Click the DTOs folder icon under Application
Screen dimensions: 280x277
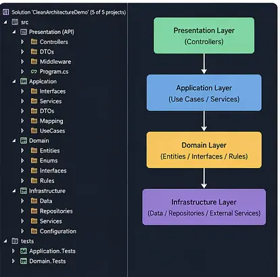tap(34, 111)
